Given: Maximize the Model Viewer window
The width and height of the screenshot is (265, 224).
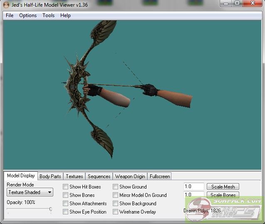Looking at the screenshot, I should coord(237,3).
